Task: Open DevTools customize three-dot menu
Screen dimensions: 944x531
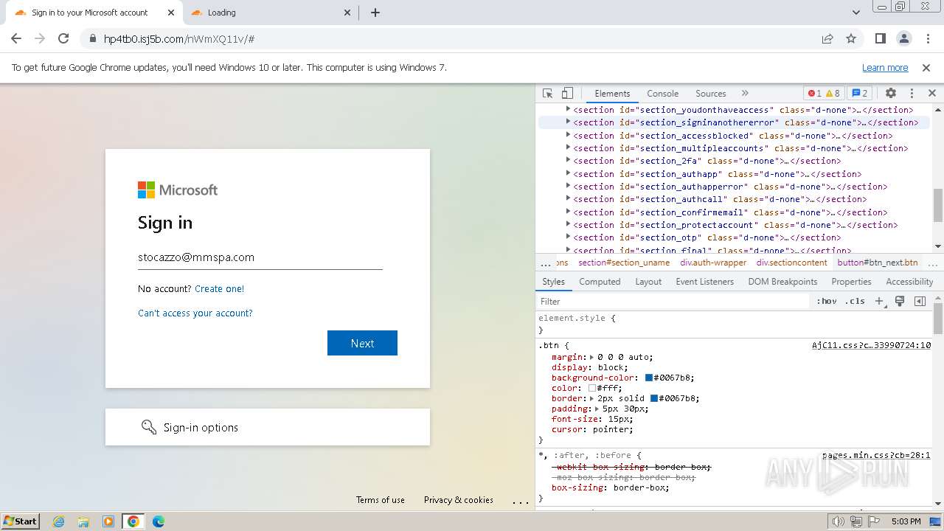Action: point(912,94)
